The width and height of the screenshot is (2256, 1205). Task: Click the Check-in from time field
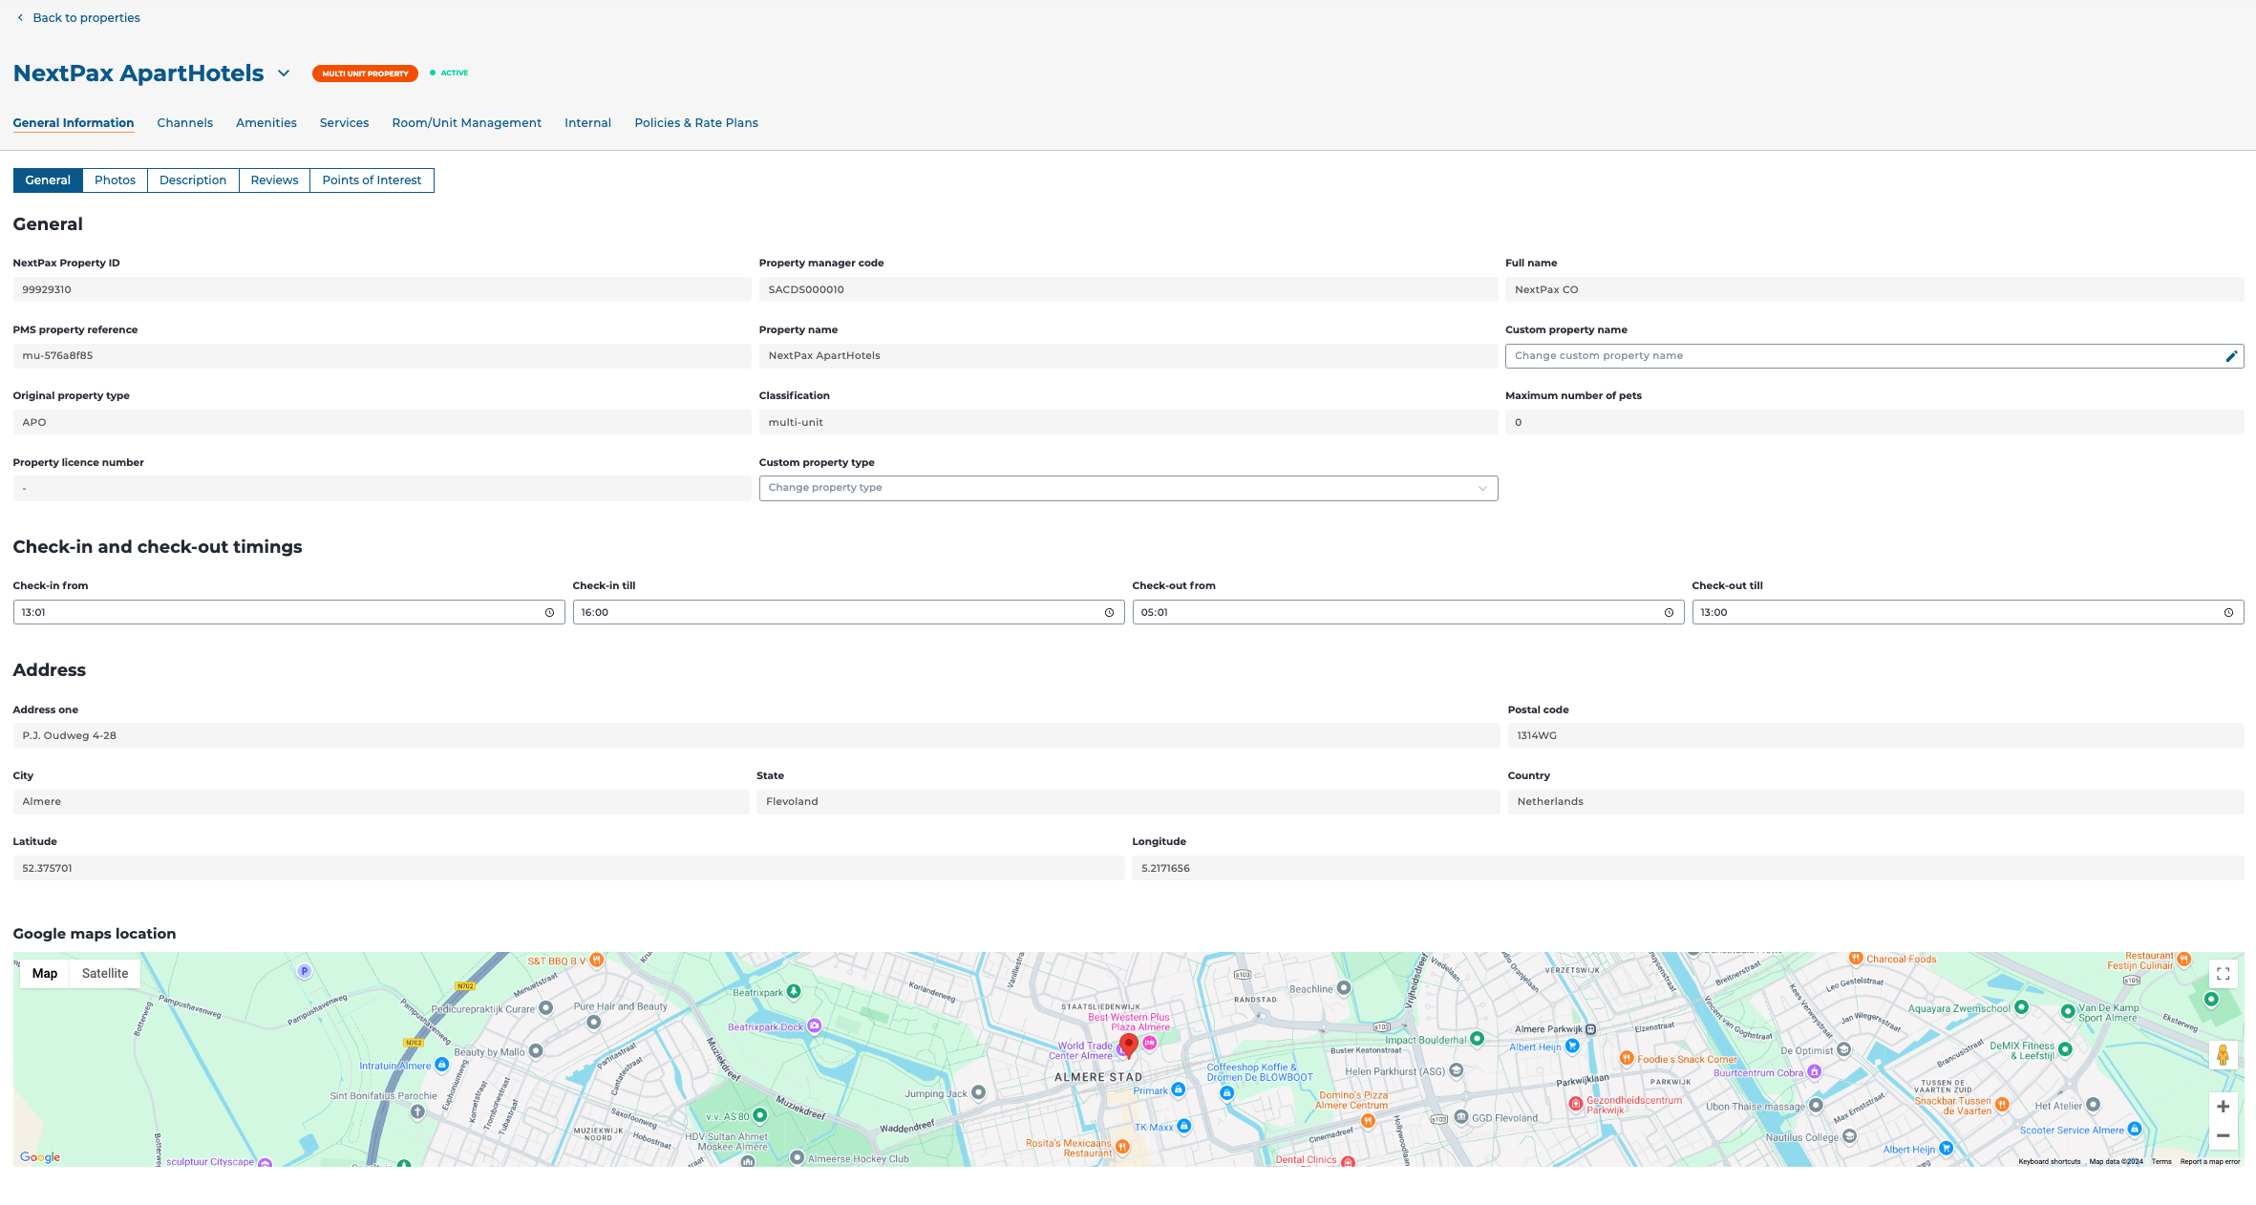pyautogui.click(x=288, y=612)
